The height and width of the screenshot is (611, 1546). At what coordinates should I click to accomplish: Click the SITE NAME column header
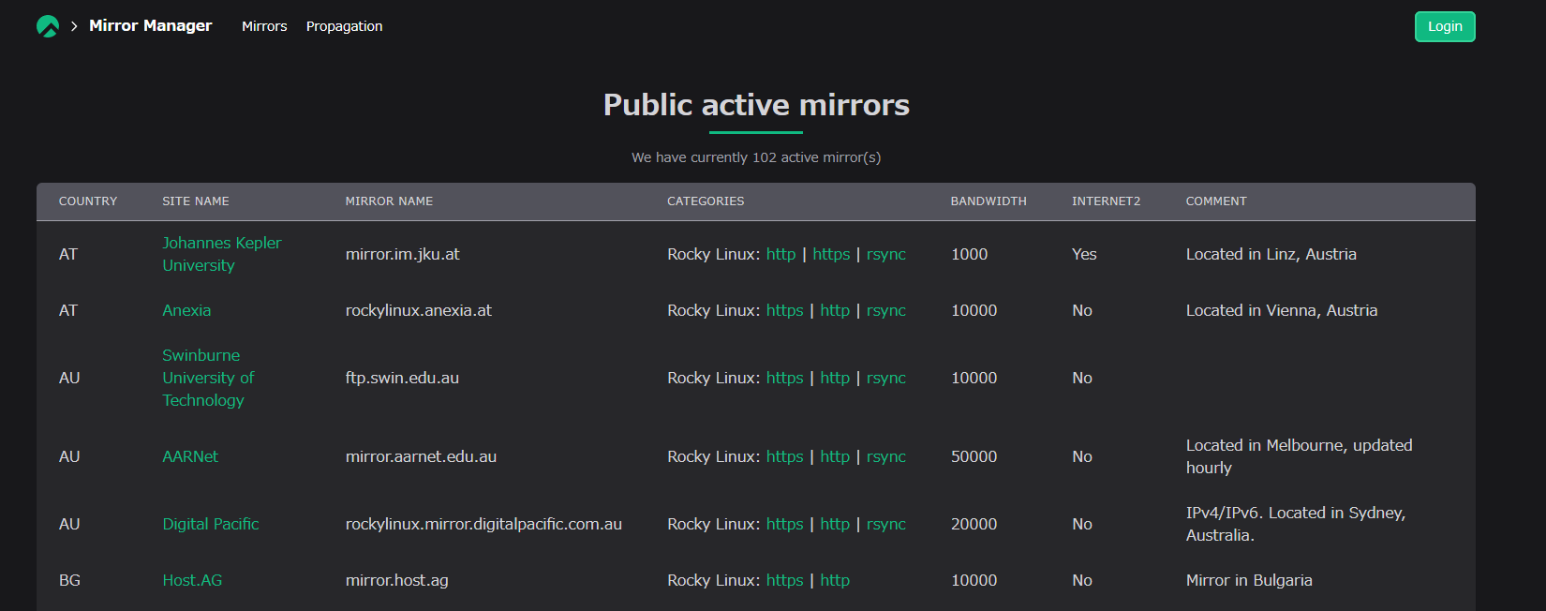(x=196, y=201)
